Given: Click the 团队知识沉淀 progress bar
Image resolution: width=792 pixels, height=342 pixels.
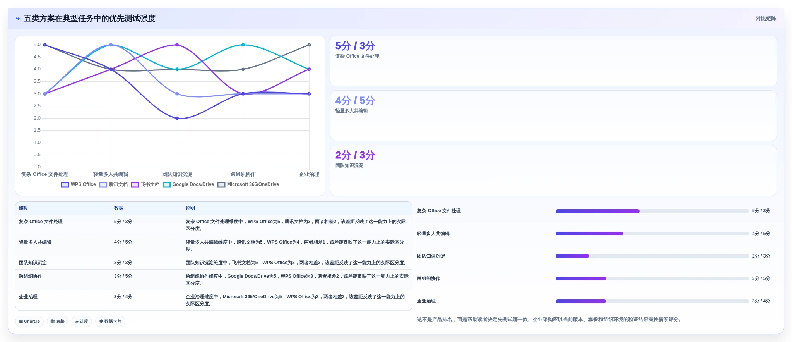Looking at the screenshot, I should [652, 256].
